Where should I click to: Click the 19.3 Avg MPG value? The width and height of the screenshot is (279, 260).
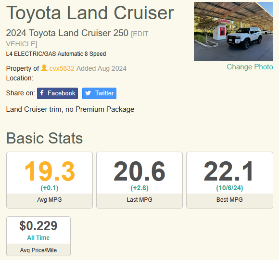click(50, 171)
